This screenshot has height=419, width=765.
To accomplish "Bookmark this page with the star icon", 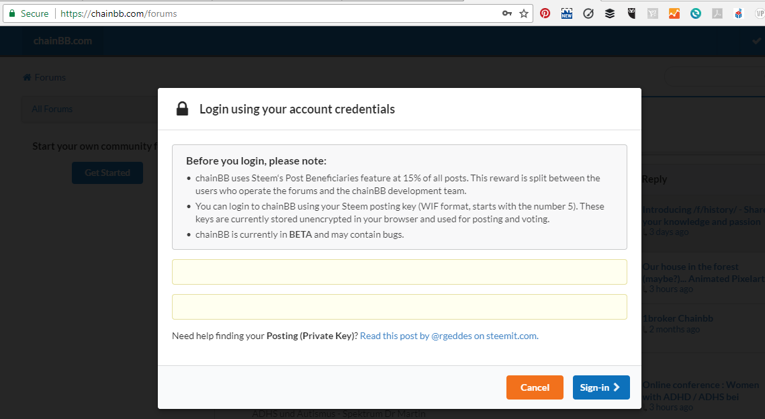I will 524,13.
